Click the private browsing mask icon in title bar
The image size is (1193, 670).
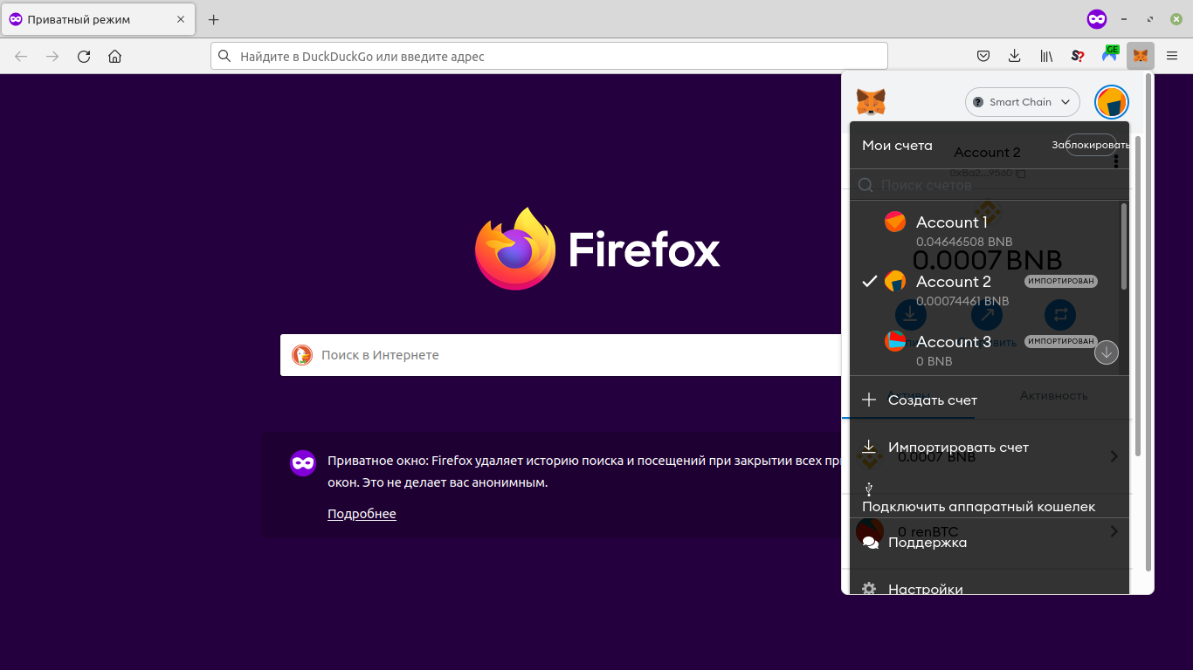pos(1097,18)
